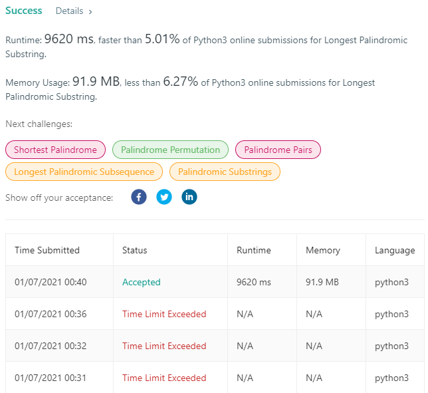This screenshot has height=393, width=428.
Task: Click the Memory column header
Action: 323,250
